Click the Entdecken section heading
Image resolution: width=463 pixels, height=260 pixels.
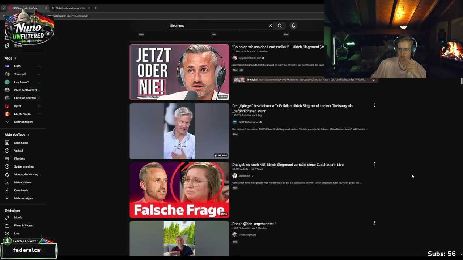point(12,211)
